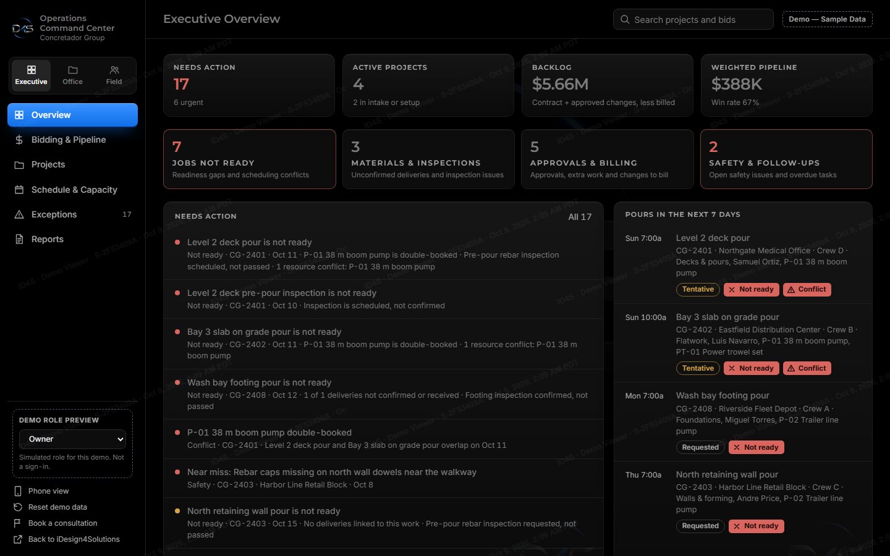Image resolution: width=890 pixels, height=556 pixels.
Task: Click Not ready badge on Wash bay footing pour
Action: (756, 447)
